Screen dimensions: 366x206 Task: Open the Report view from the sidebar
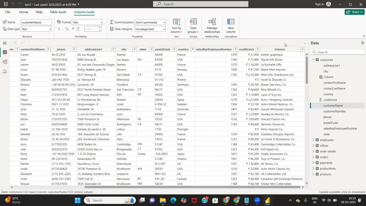pyautogui.click(x=5, y=43)
